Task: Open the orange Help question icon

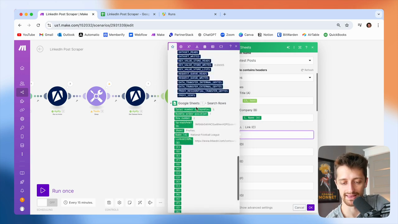Action: coord(22,200)
